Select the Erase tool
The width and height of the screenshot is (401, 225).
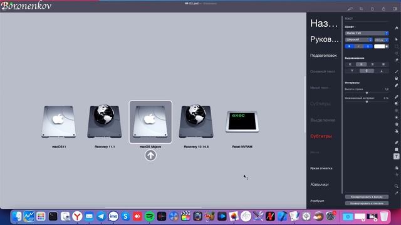click(397, 86)
